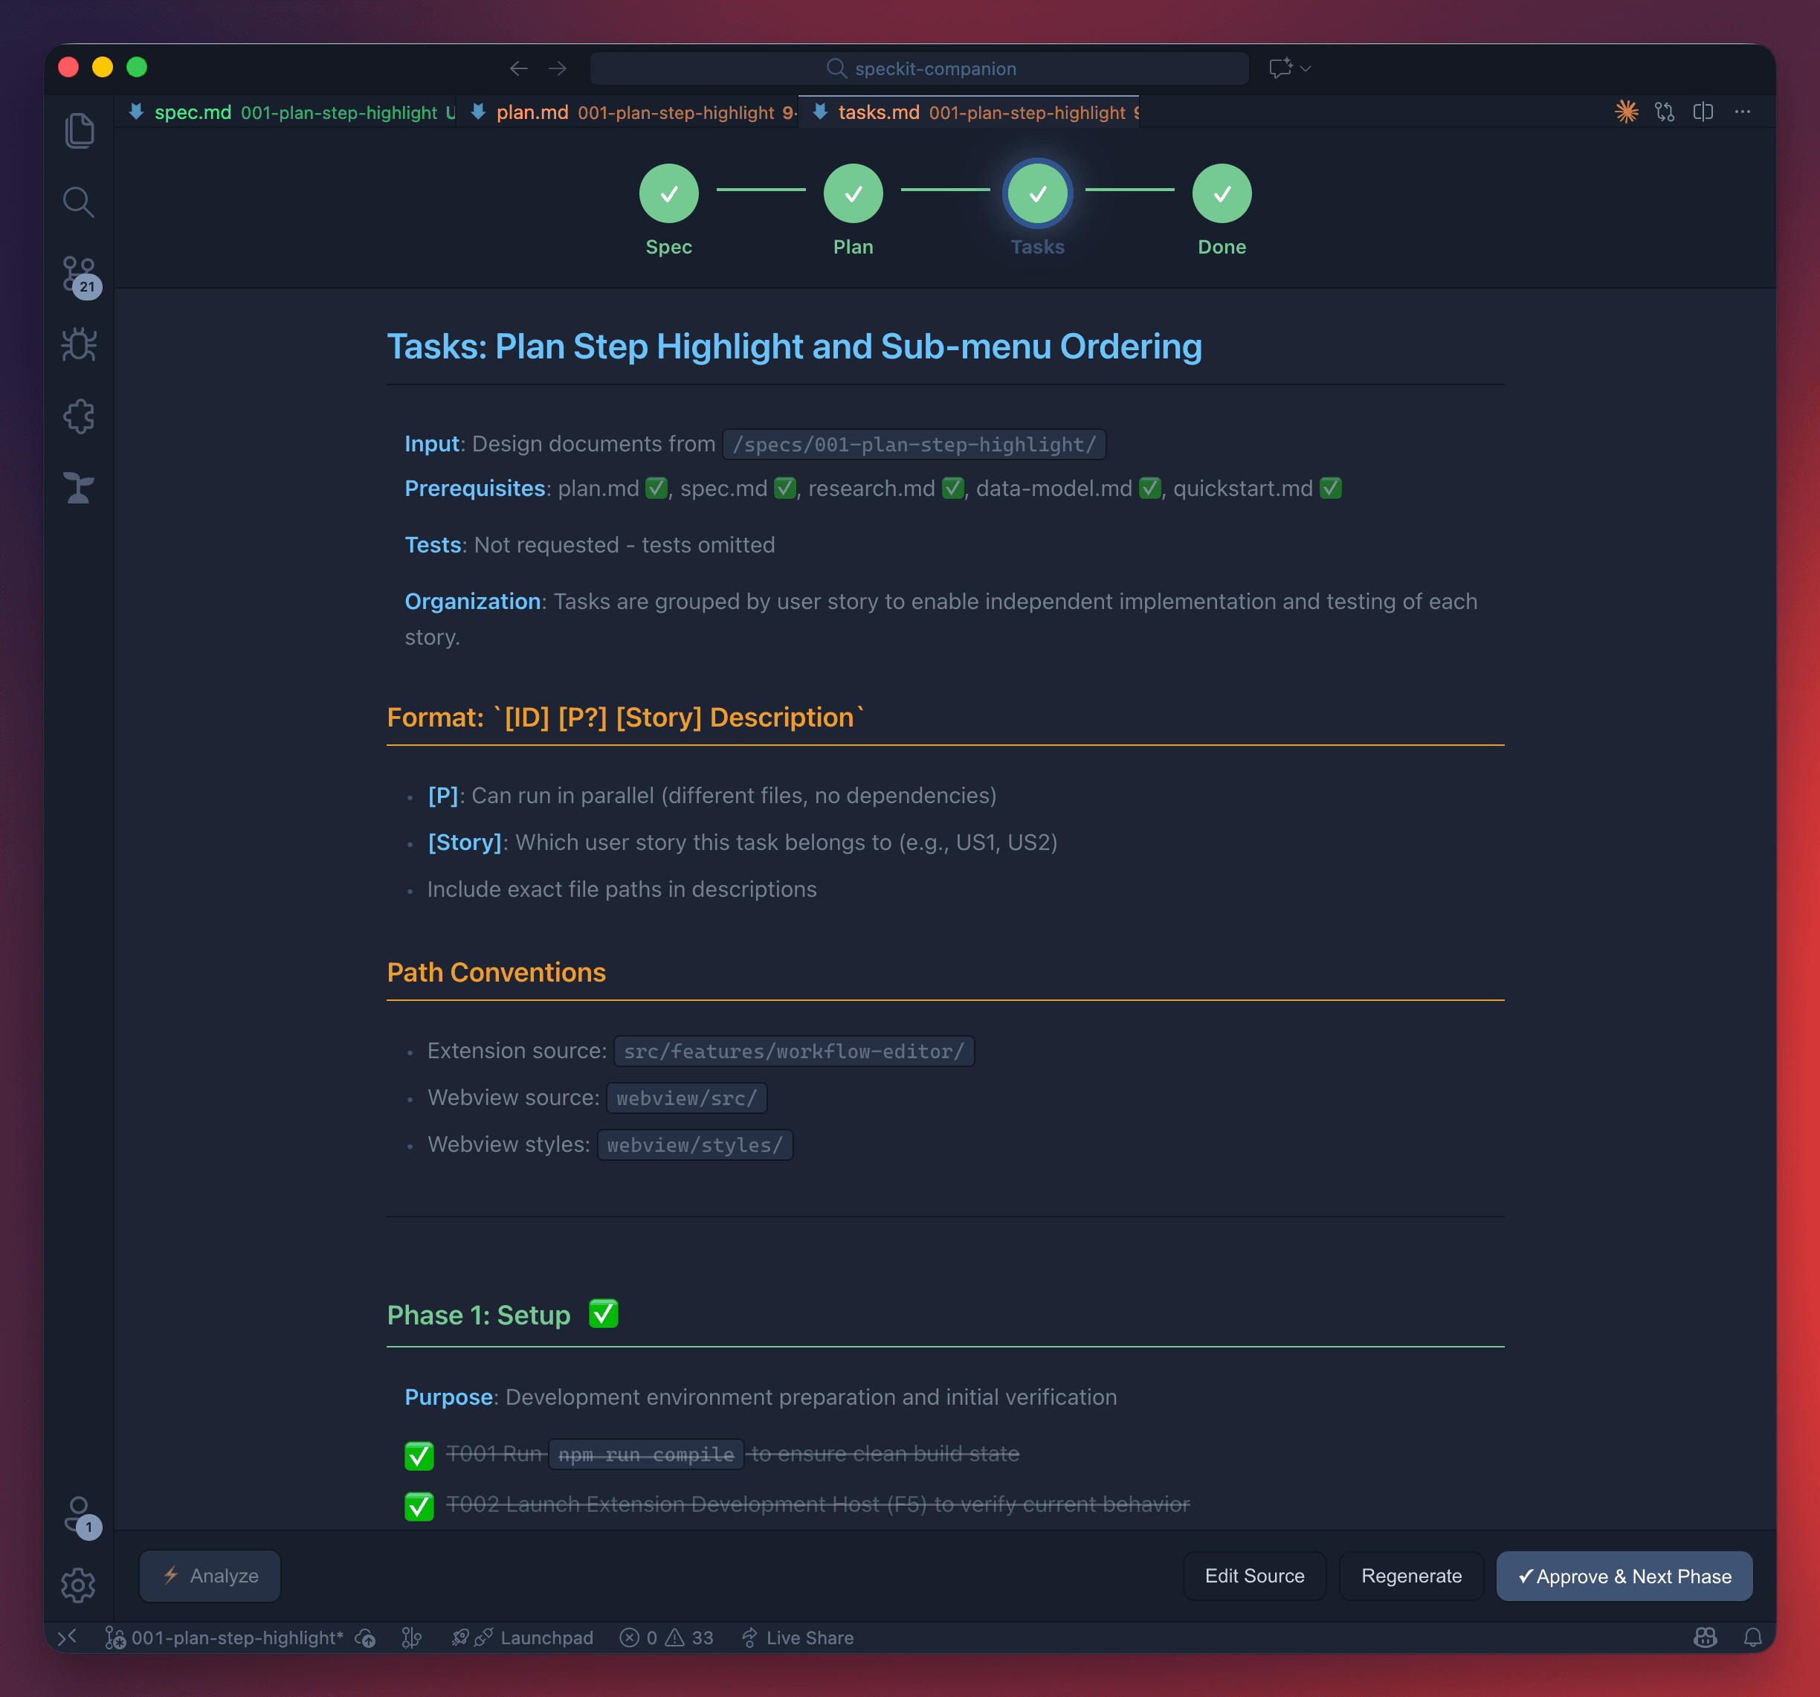1820x1697 pixels.
Task: Toggle the completed checkbox on task T001
Action: (419, 1455)
